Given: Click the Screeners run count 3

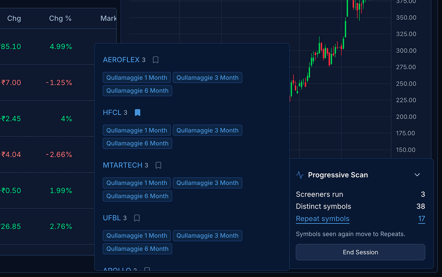Looking at the screenshot, I should point(423,194).
